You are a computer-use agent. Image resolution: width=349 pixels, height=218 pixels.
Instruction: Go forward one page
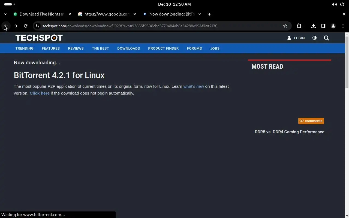pyautogui.click(x=16, y=26)
